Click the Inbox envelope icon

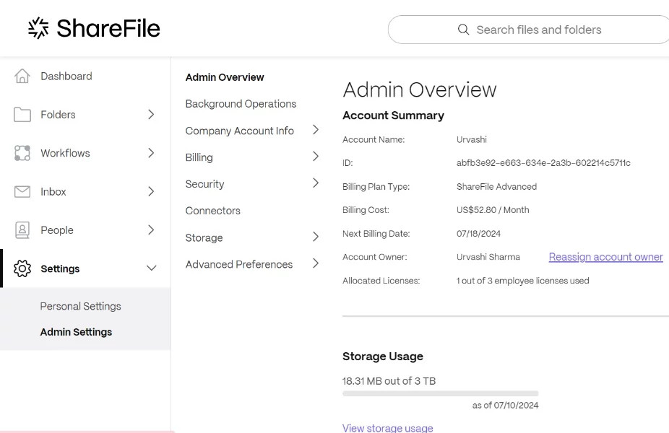22,192
